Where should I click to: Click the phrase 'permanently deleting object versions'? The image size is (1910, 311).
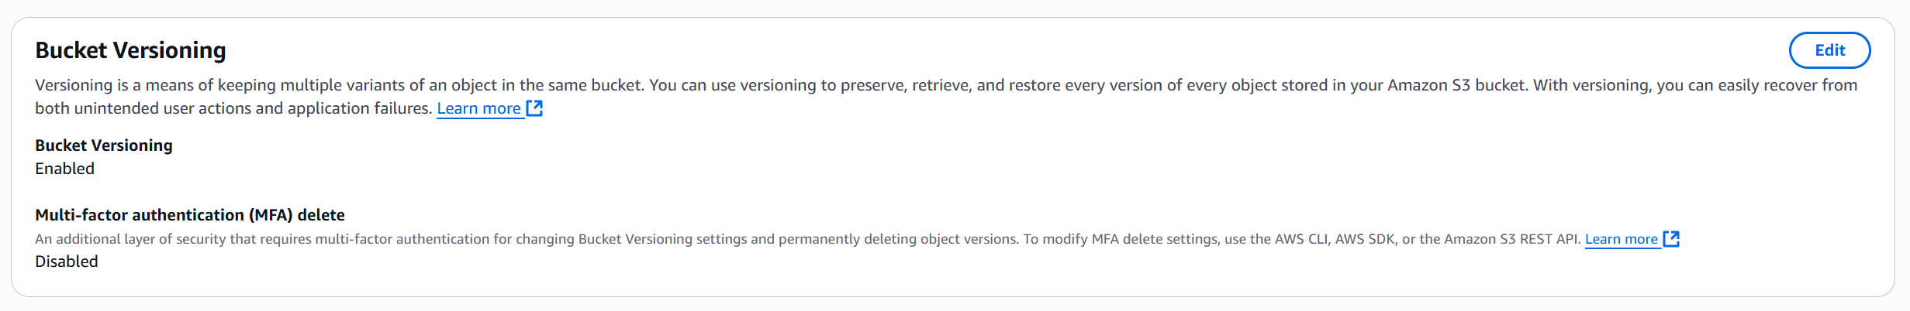(x=898, y=240)
